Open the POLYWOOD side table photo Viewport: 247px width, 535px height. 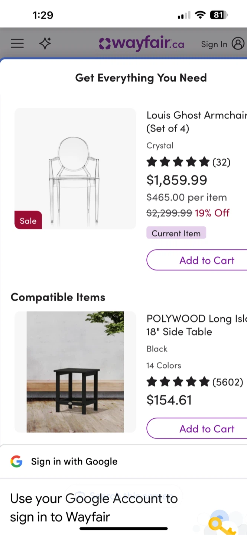[75, 372]
